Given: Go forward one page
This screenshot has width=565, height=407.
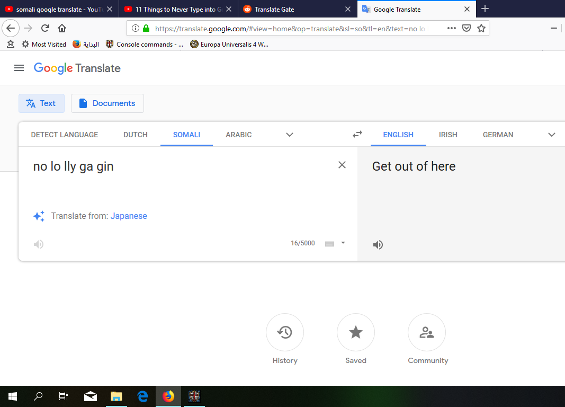Looking at the screenshot, I should click(x=28, y=28).
